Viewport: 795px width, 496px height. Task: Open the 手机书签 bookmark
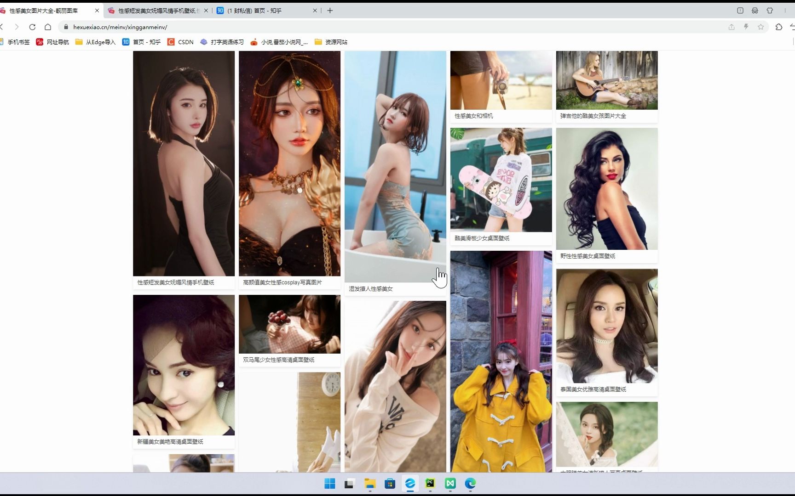[15, 42]
